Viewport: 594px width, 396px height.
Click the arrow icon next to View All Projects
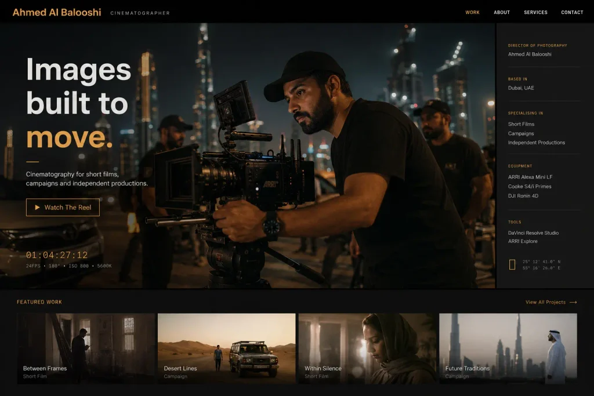573,302
